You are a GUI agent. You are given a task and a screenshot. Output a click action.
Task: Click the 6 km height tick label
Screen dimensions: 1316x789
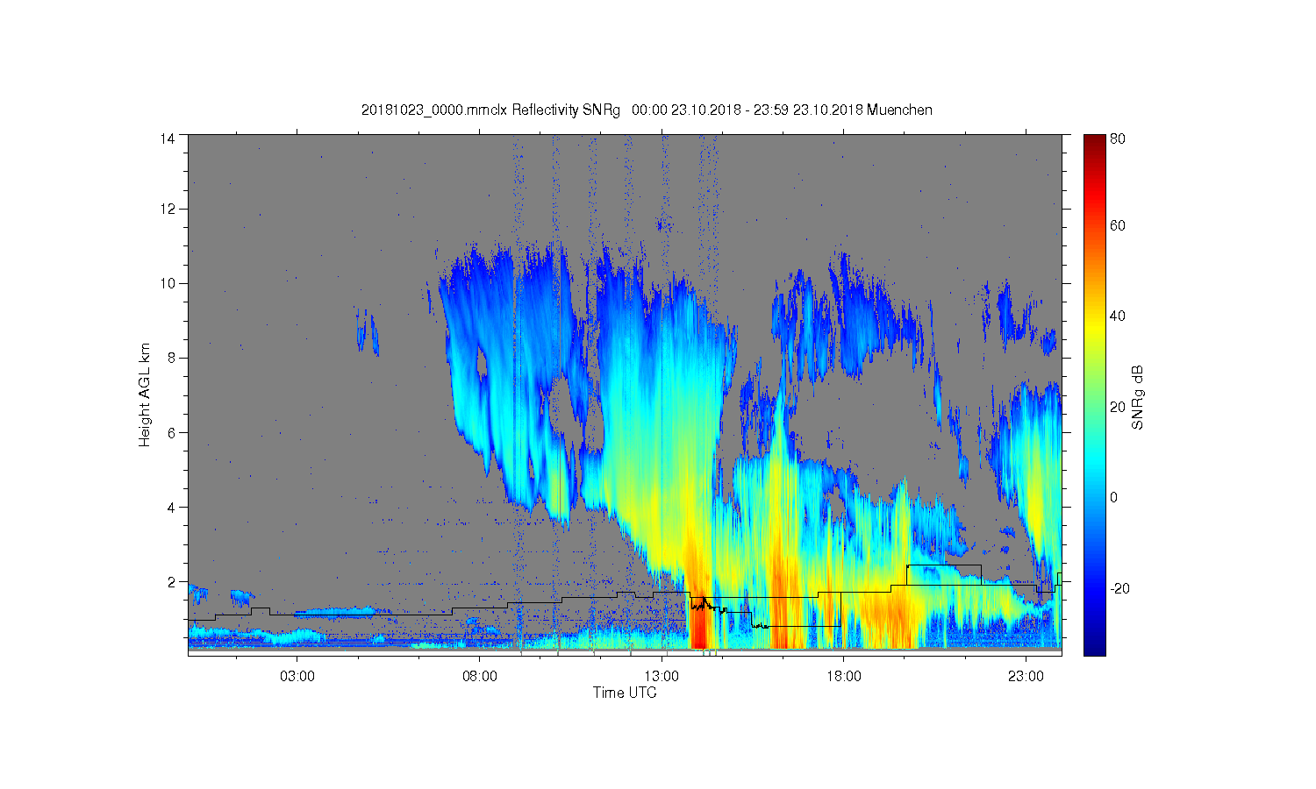(171, 432)
